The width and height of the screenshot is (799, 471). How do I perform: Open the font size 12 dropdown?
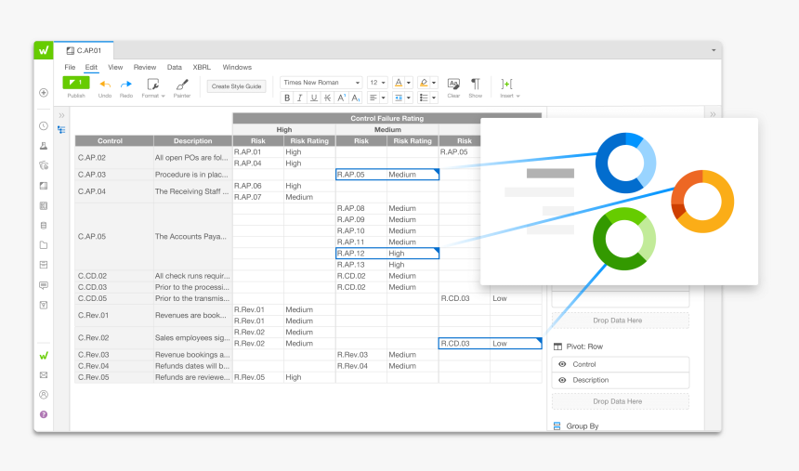tap(377, 83)
